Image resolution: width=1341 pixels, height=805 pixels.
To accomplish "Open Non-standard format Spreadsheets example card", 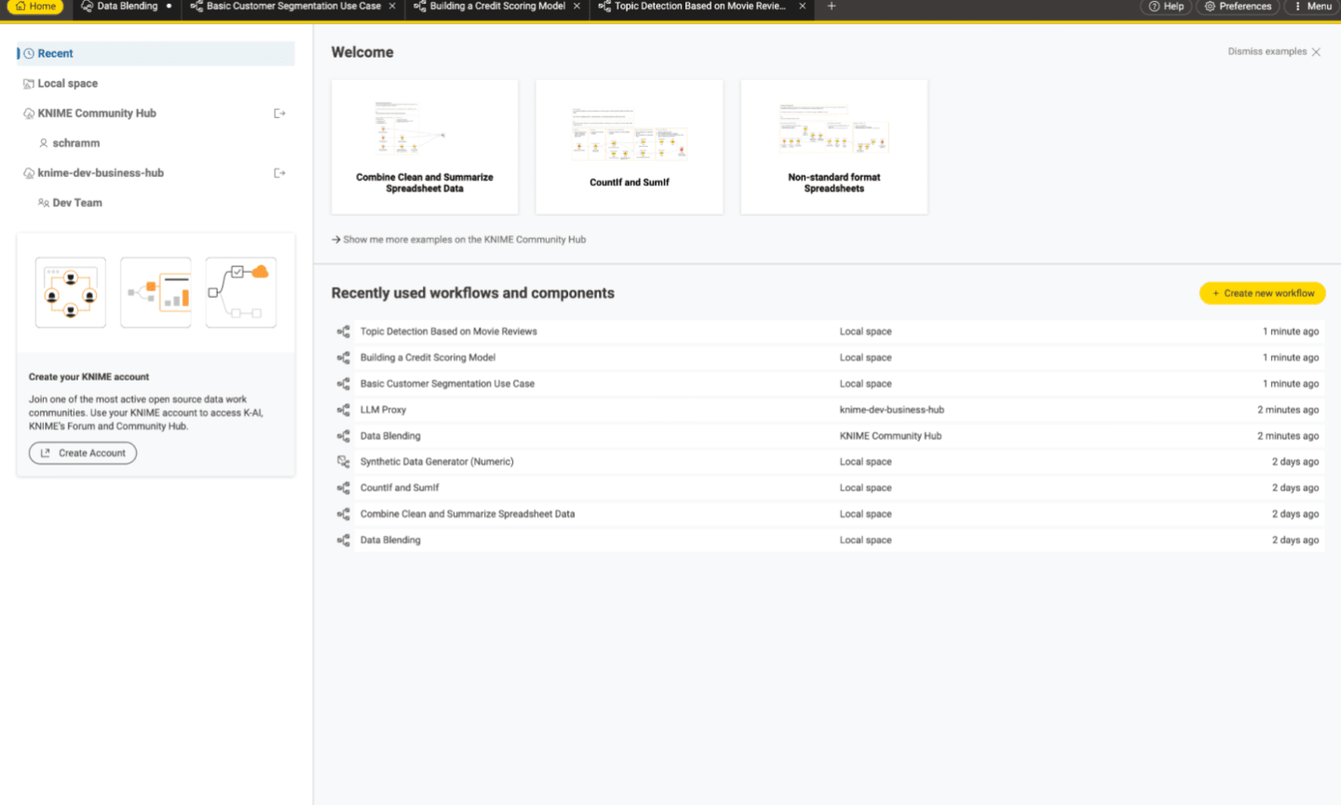I will 834,147.
